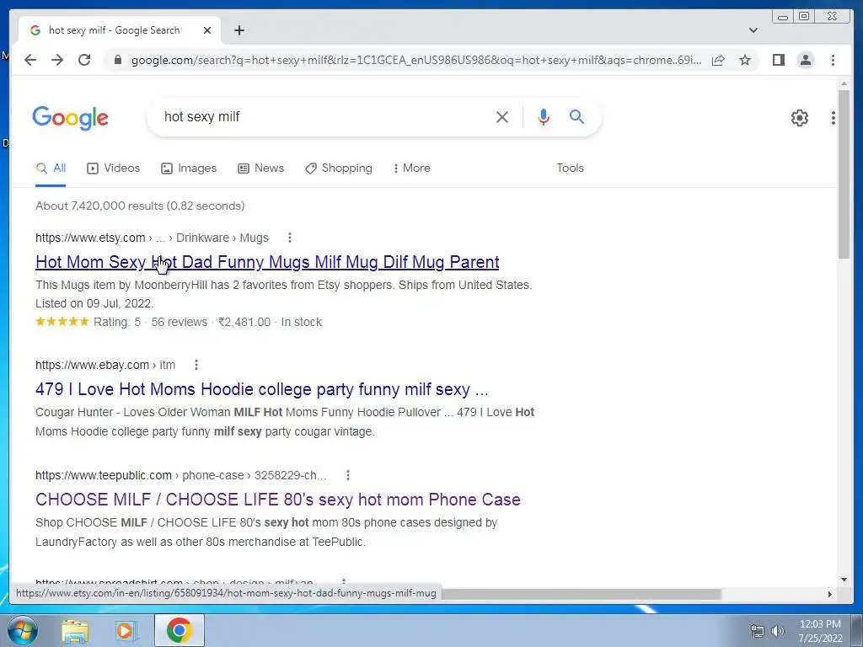Open the teepublic.com result three-dot options
Image resolution: width=863 pixels, height=647 pixels.
(347, 475)
